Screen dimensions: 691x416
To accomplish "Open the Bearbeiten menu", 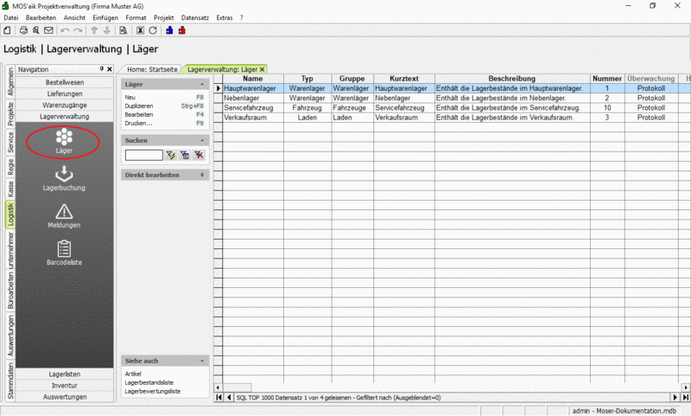I will coord(41,17).
